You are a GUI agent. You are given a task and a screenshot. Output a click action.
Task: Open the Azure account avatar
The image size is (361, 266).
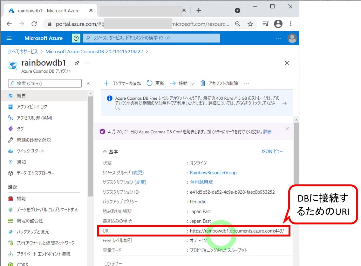(292, 38)
